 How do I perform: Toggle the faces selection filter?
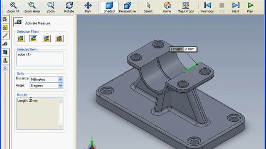point(21,38)
